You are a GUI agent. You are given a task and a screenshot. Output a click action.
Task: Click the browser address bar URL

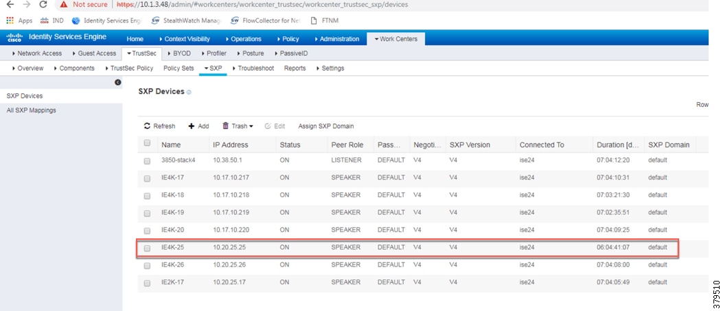pyautogui.click(x=262, y=5)
